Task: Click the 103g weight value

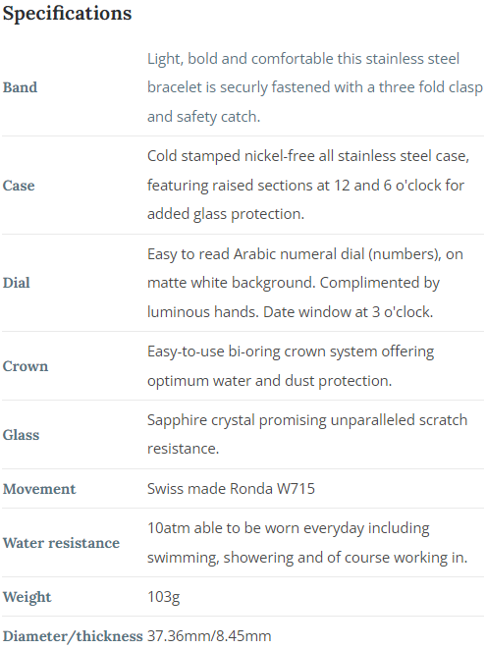Action: pyautogui.click(x=164, y=597)
